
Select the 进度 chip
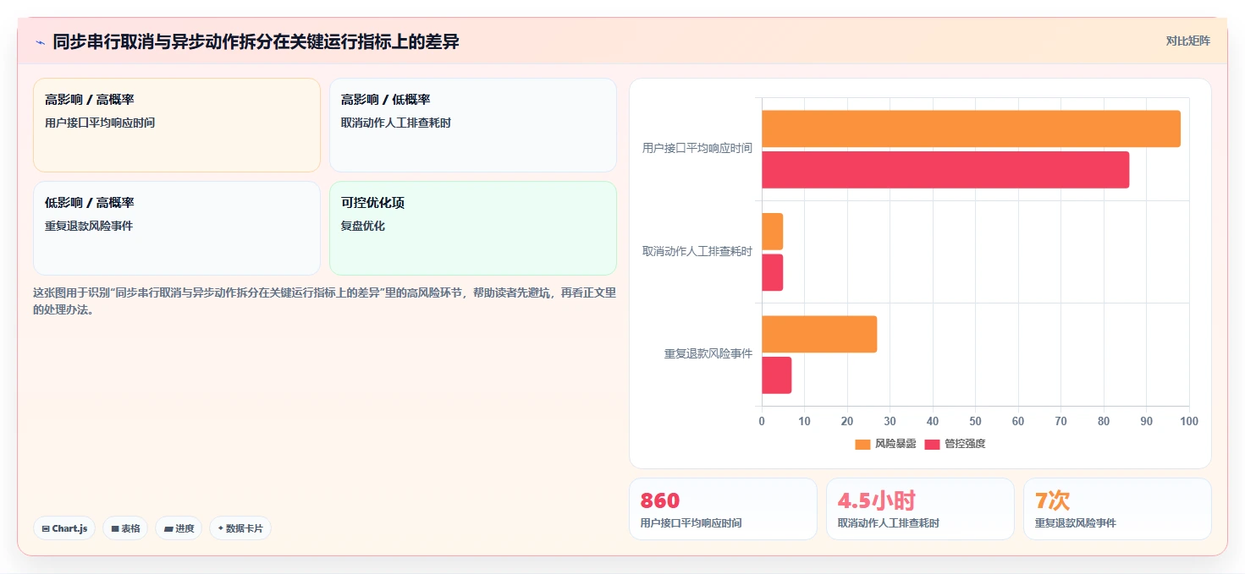[179, 528]
